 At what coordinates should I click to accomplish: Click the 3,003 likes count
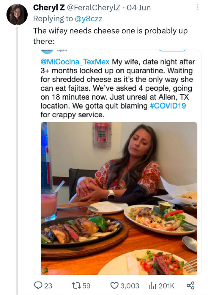[x=128, y=285]
